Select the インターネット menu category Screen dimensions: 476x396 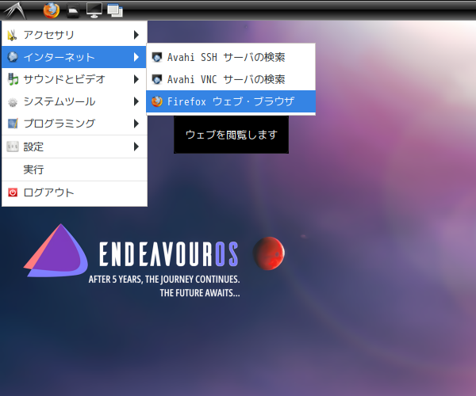pos(75,57)
